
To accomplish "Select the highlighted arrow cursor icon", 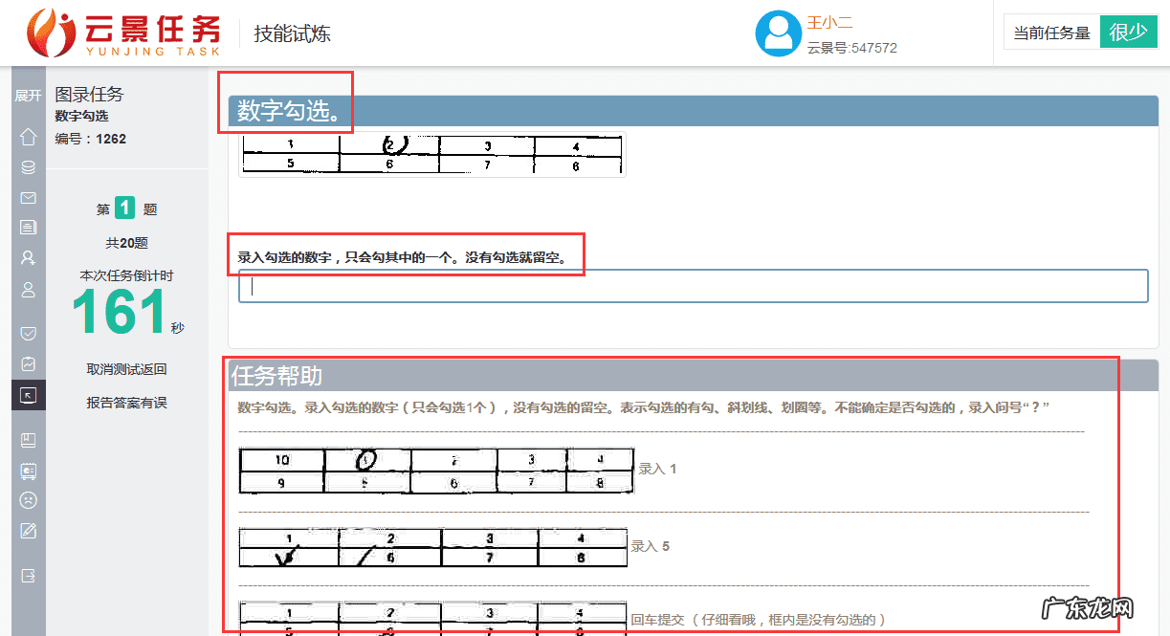I will point(28,395).
